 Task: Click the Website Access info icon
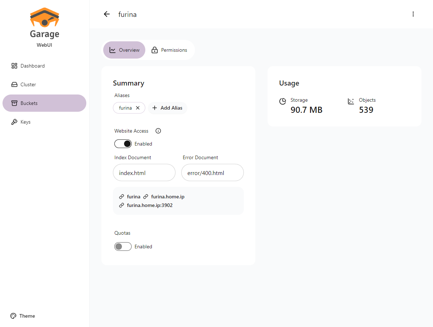tap(158, 131)
